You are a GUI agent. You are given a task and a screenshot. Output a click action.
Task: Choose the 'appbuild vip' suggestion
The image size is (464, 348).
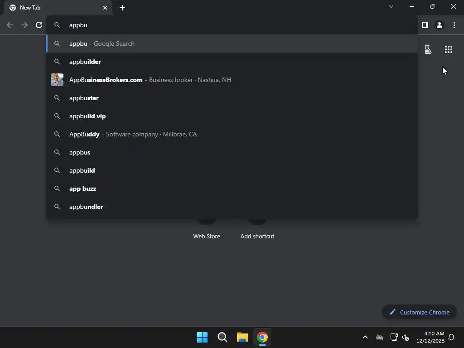point(232,116)
